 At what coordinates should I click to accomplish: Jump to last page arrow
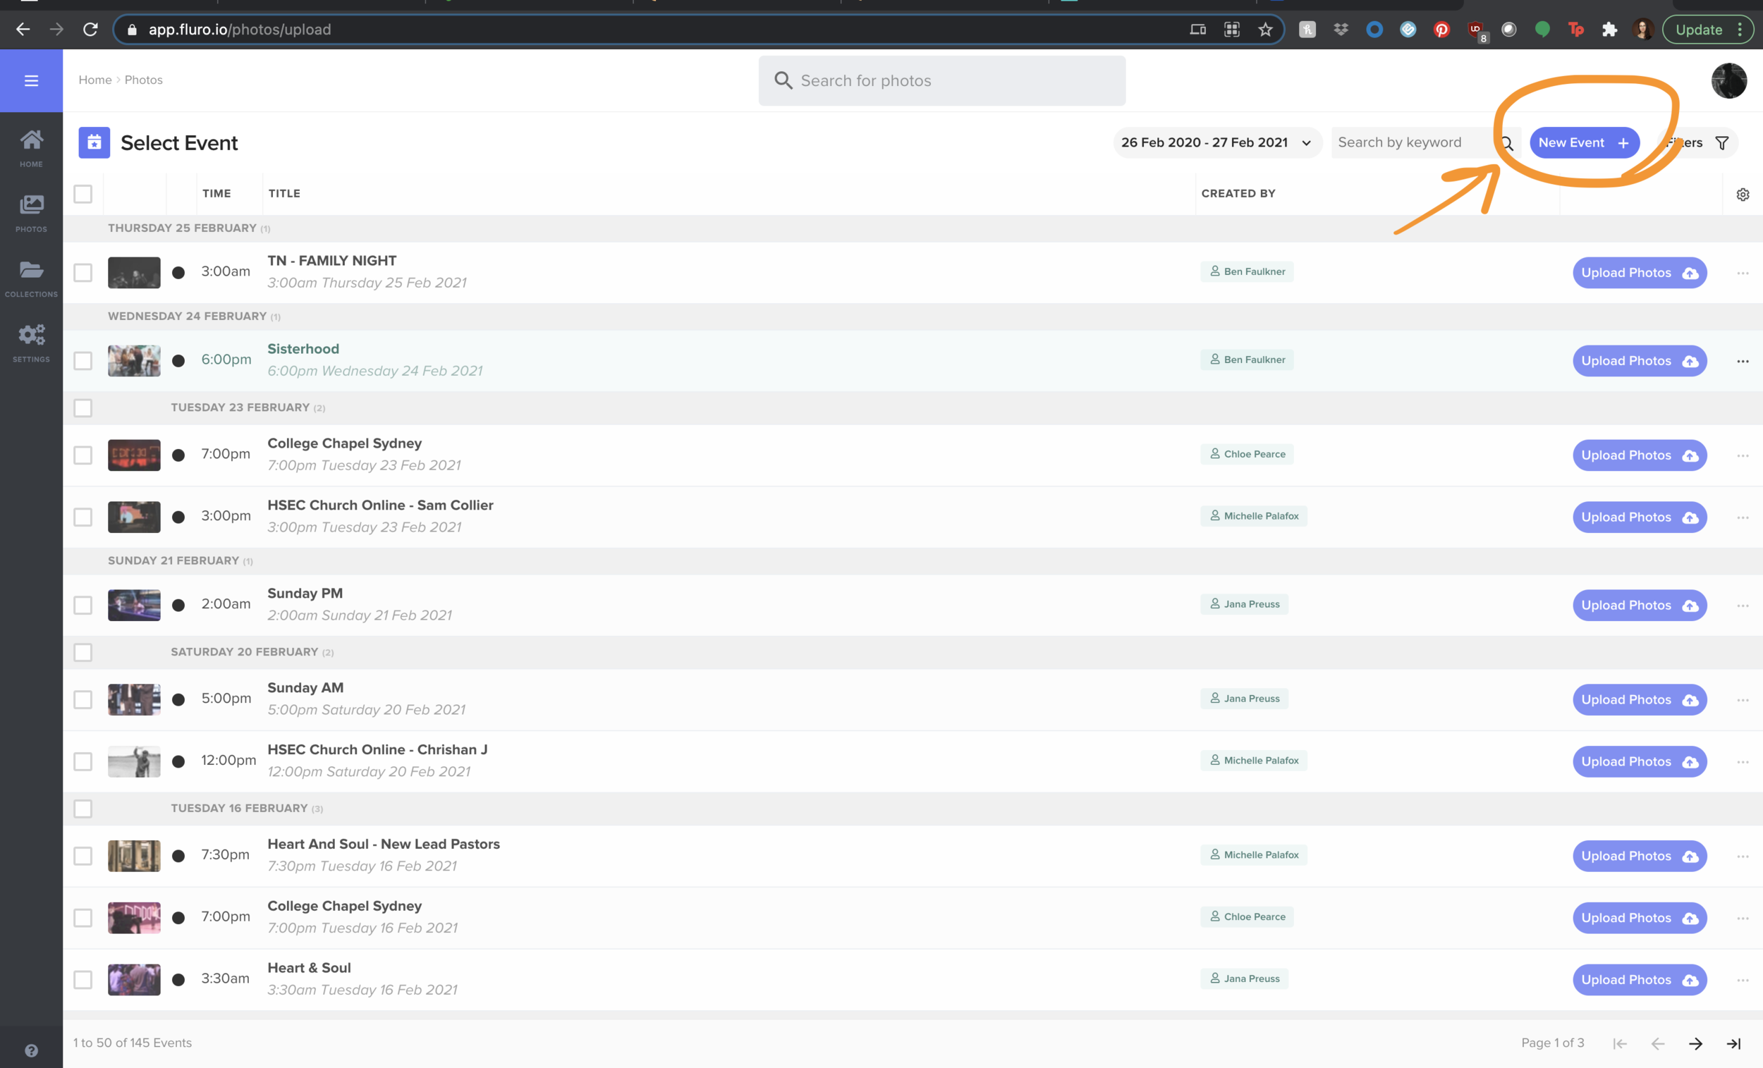pos(1733,1043)
